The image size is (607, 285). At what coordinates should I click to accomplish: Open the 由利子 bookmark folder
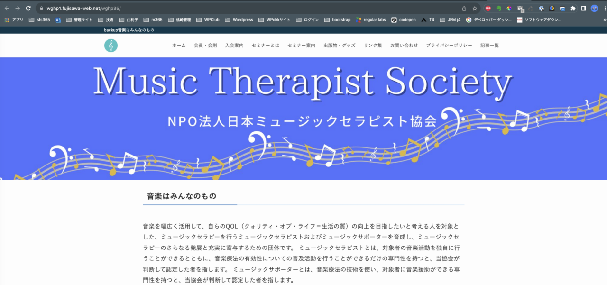coord(128,20)
